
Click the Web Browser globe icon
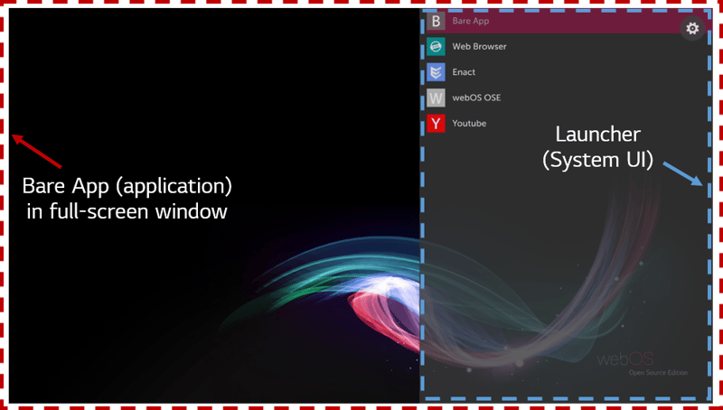[x=436, y=47]
